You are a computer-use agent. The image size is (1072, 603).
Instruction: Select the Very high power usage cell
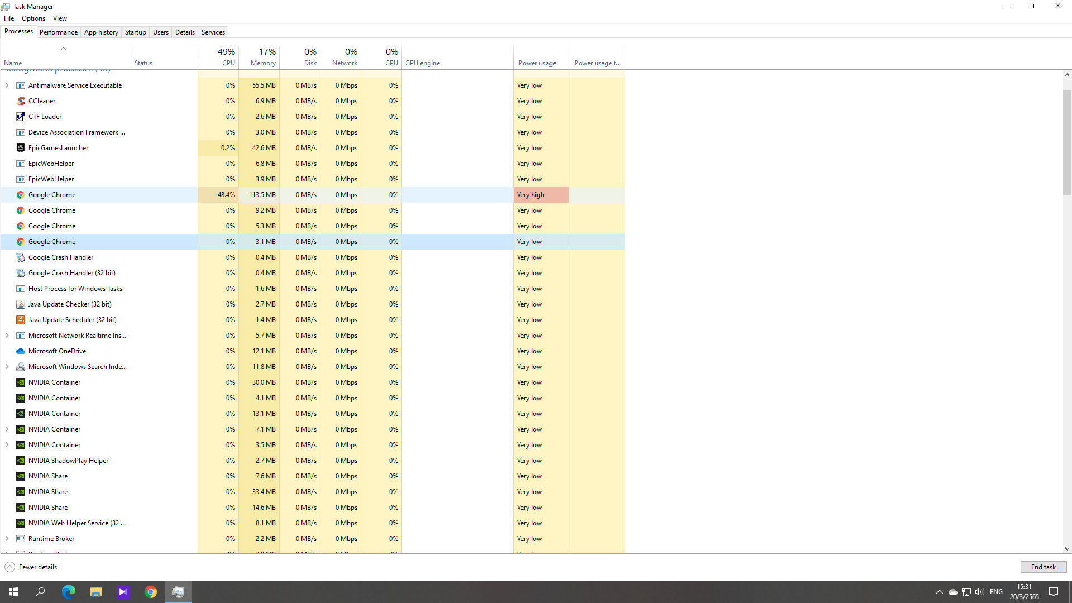(541, 195)
